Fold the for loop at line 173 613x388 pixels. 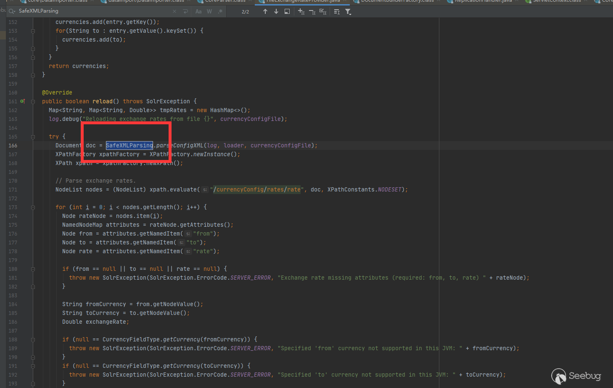[x=33, y=207]
